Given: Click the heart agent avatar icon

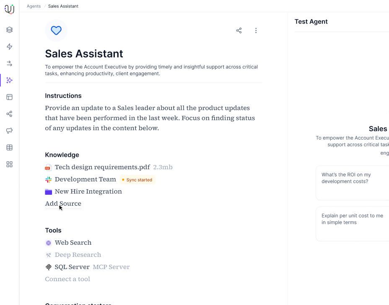Looking at the screenshot, I should [56, 31].
